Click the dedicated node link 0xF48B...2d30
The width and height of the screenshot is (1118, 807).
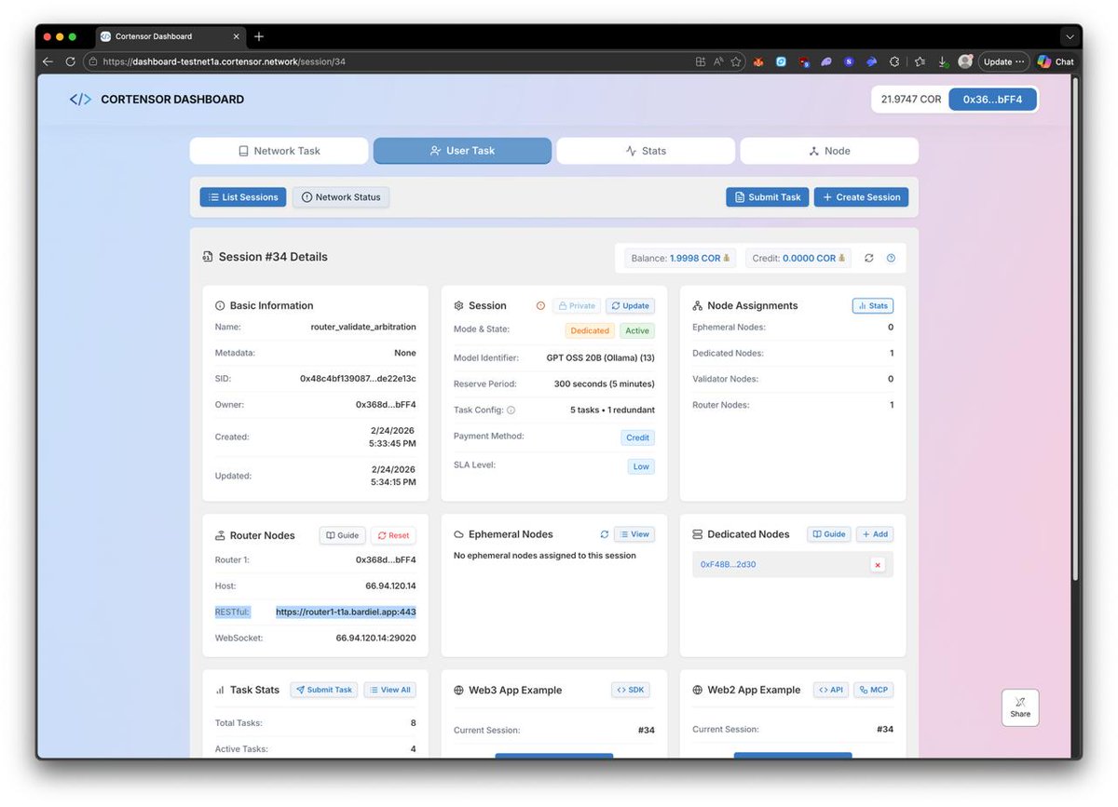click(x=728, y=565)
